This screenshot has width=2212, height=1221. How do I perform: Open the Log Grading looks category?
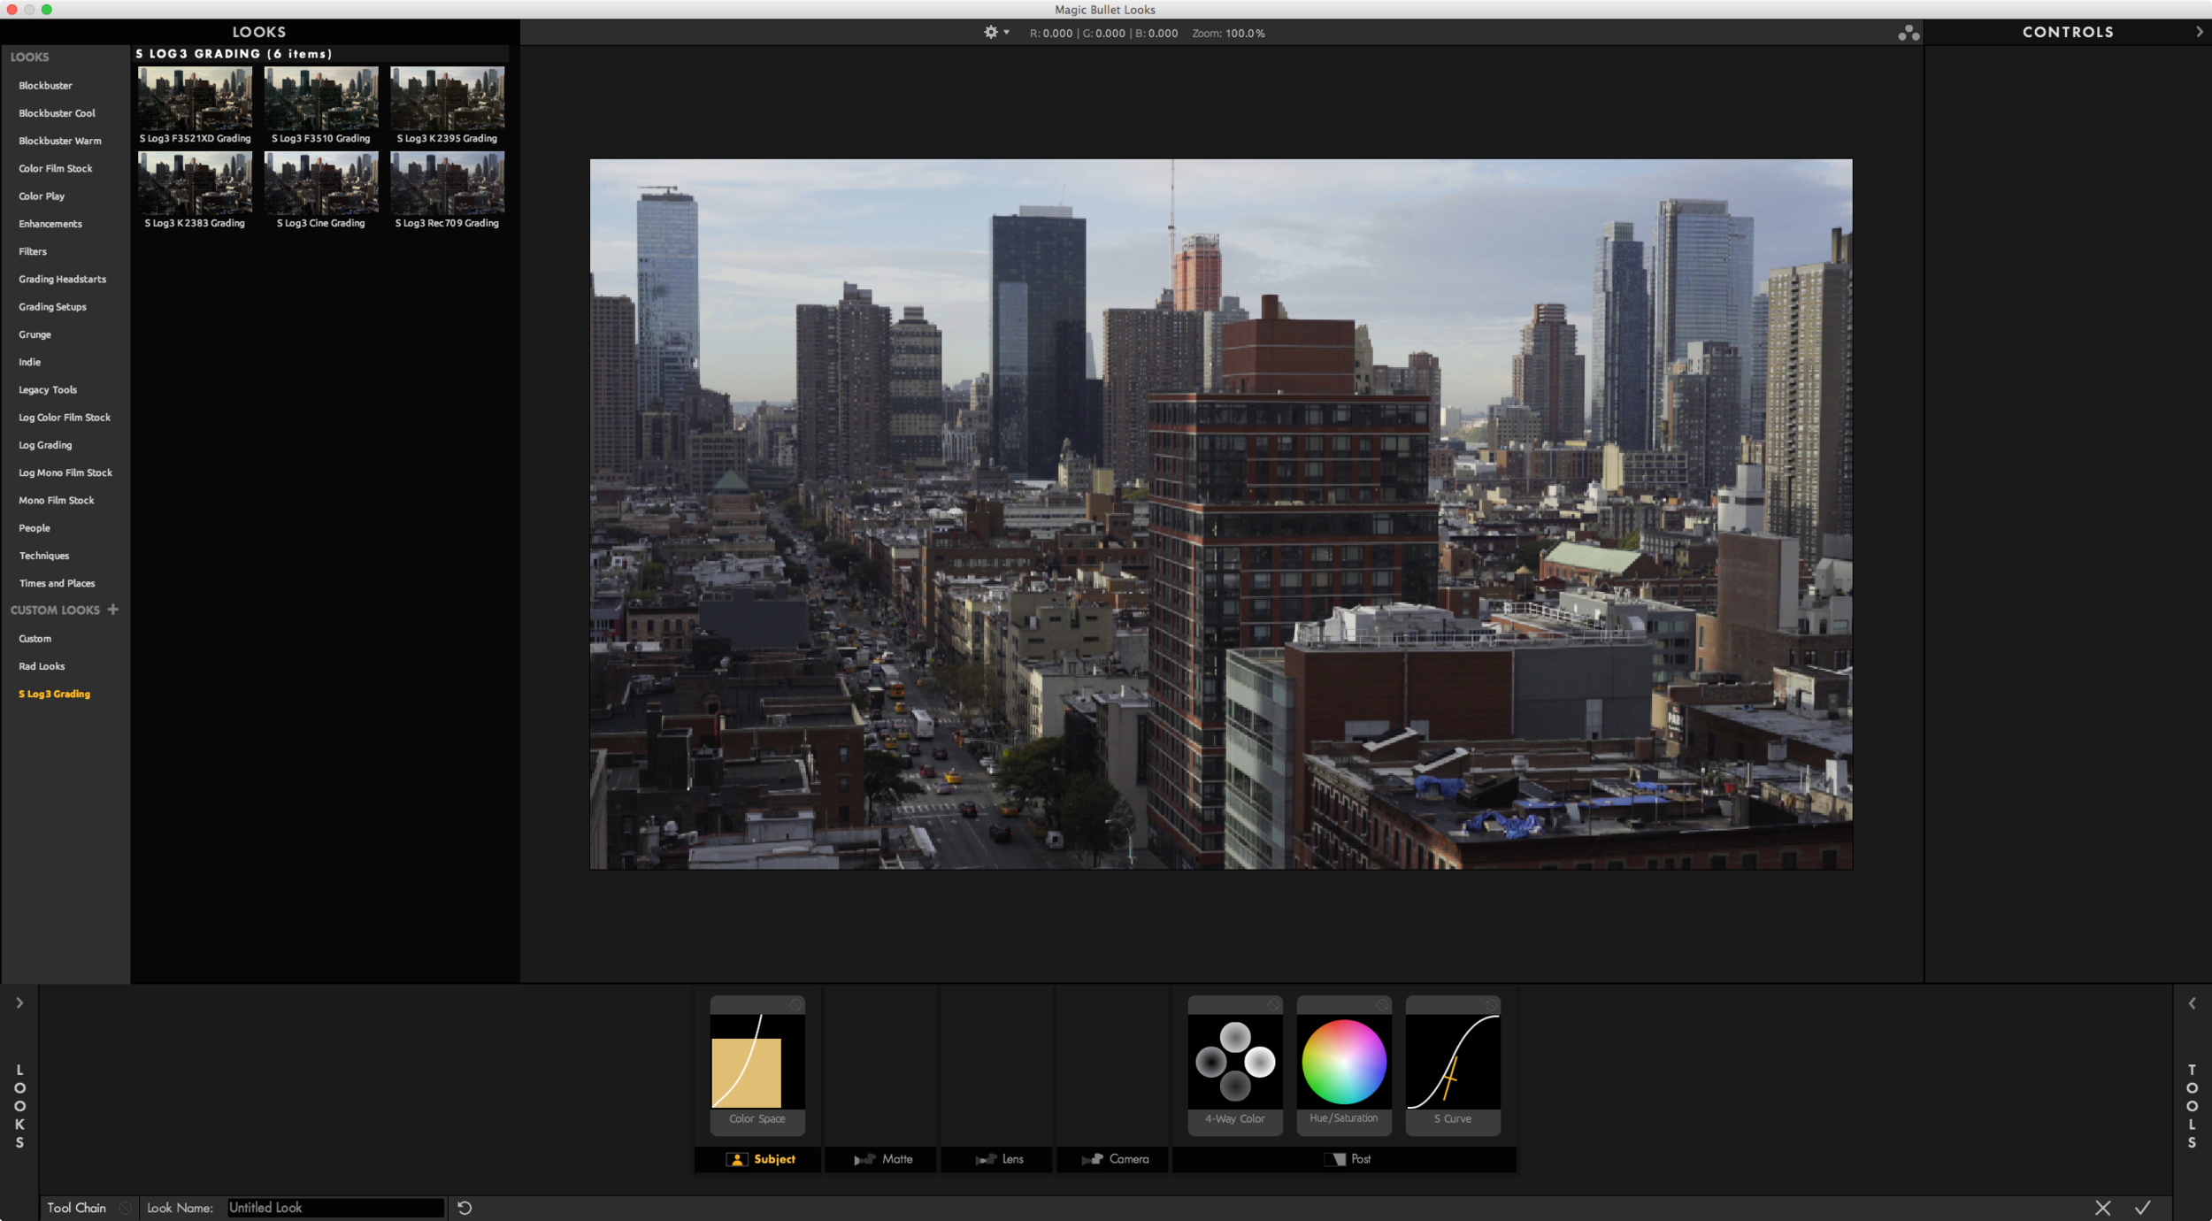click(45, 445)
